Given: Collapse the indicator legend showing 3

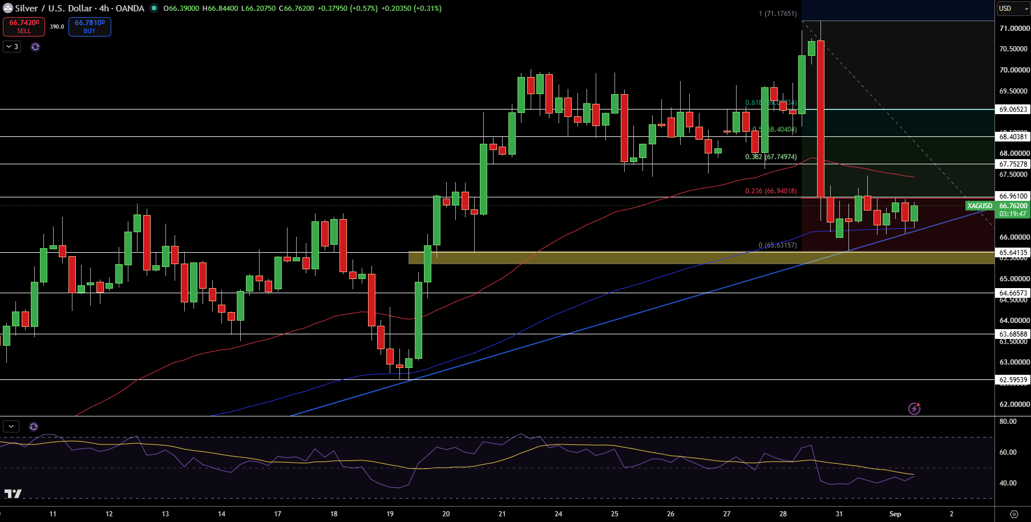Looking at the screenshot, I should click(12, 47).
